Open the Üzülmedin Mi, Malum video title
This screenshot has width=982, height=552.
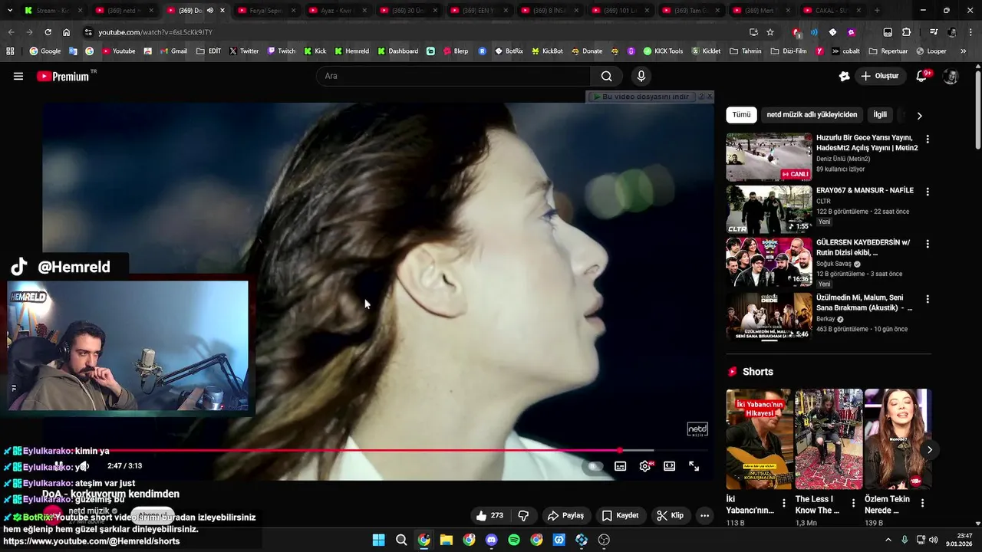pyautogui.click(x=864, y=302)
